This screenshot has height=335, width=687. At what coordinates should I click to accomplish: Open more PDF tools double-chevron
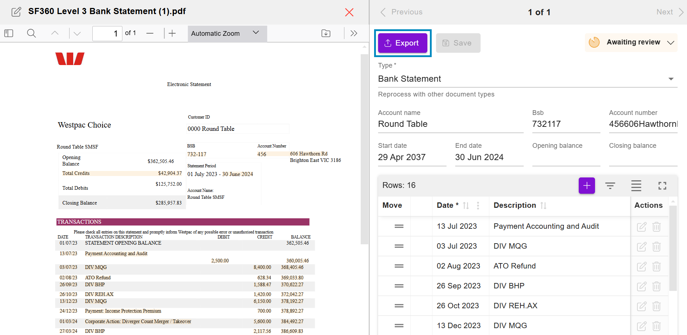(354, 33)
